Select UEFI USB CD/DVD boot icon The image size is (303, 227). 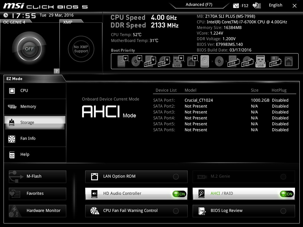[164, 61]
